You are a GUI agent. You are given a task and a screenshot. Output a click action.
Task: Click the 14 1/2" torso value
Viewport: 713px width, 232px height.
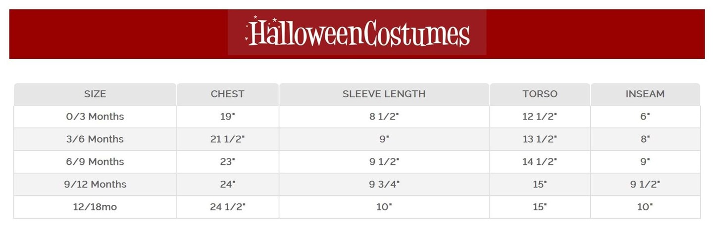[x=540, y=162]
